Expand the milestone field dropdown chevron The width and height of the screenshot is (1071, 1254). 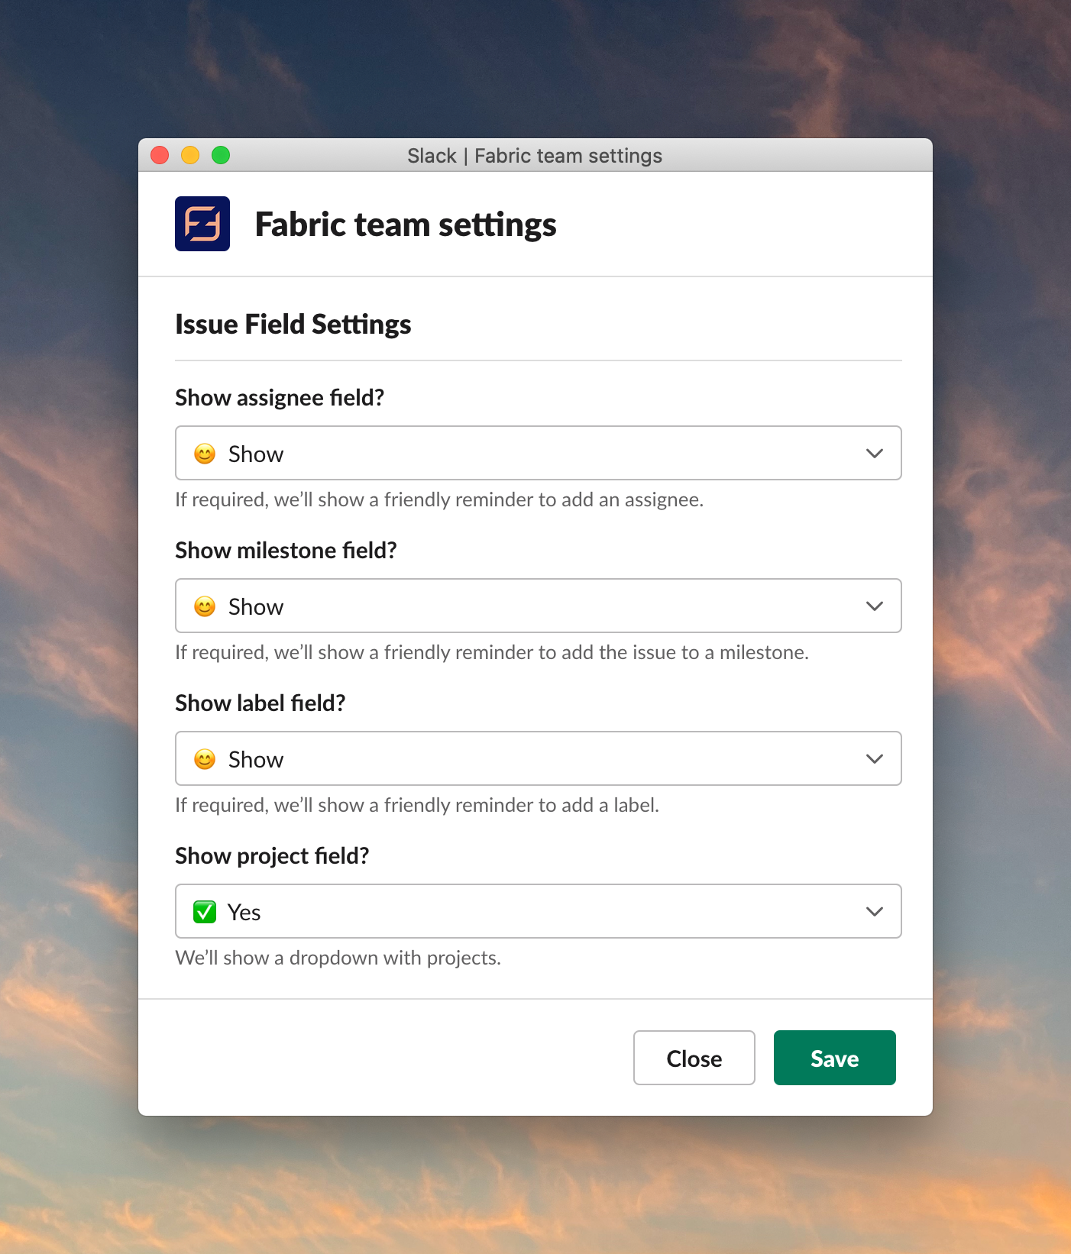point(875,606)
